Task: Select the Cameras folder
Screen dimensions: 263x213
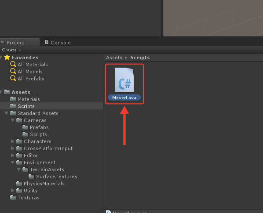Action: pos(35,120)
